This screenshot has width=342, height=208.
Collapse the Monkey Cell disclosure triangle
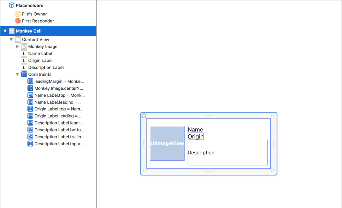coord(5,31)
